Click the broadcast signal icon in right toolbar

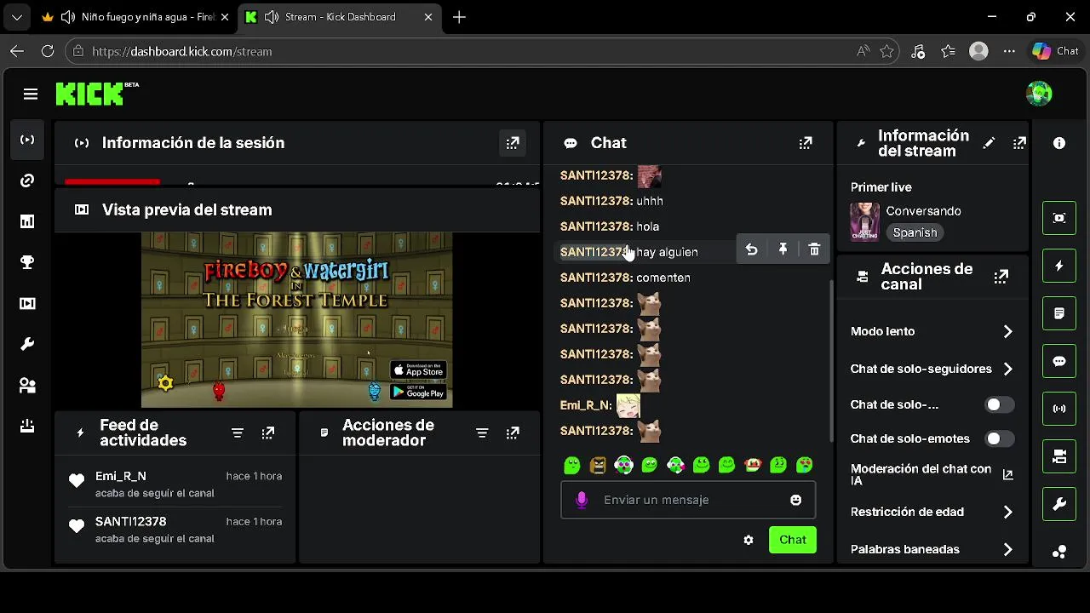pos(1059,409)
